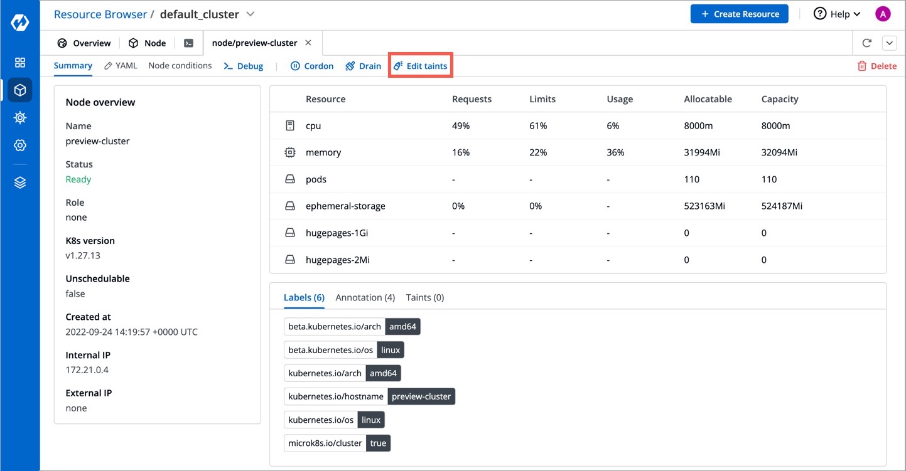
Task: Close the node/preview-cluster tab
Action: point(308,43)
